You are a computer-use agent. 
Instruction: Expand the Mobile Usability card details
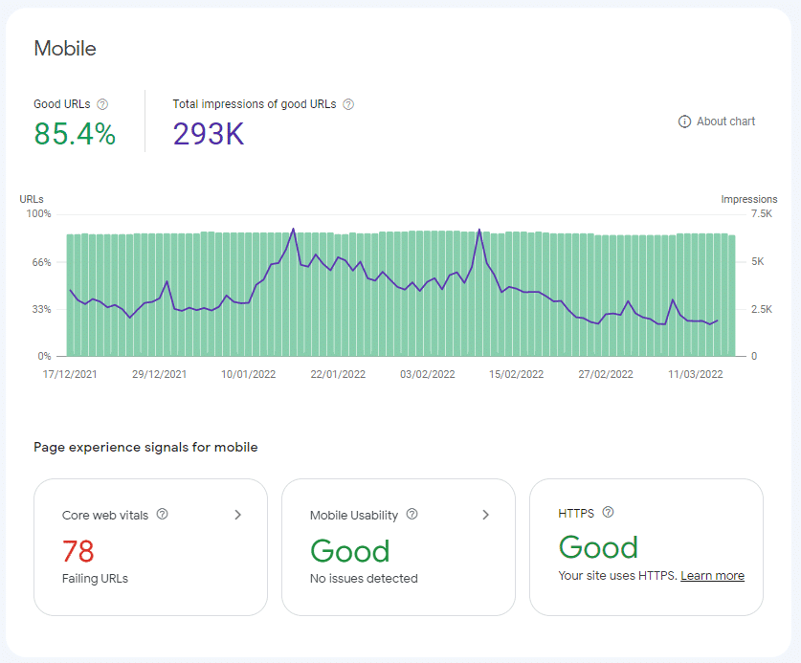(x=486, y=514)
